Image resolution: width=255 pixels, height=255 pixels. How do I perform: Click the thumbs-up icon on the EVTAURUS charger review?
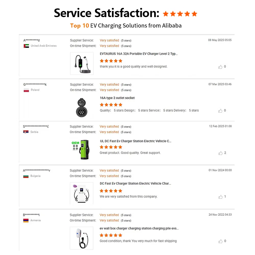click(x=221, y=67)
